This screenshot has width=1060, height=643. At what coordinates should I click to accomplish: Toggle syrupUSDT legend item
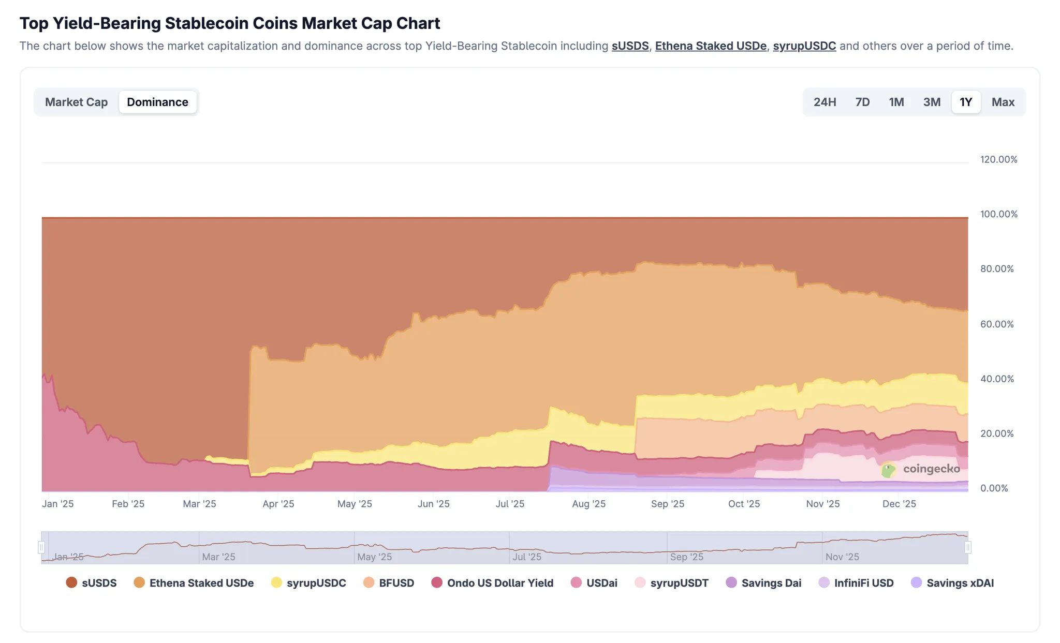671,582
